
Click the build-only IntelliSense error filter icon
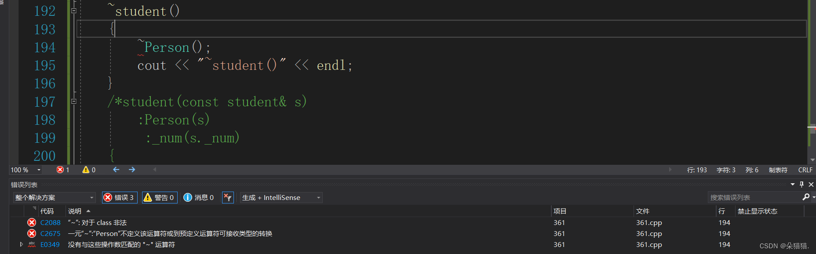tap(227, 198)
